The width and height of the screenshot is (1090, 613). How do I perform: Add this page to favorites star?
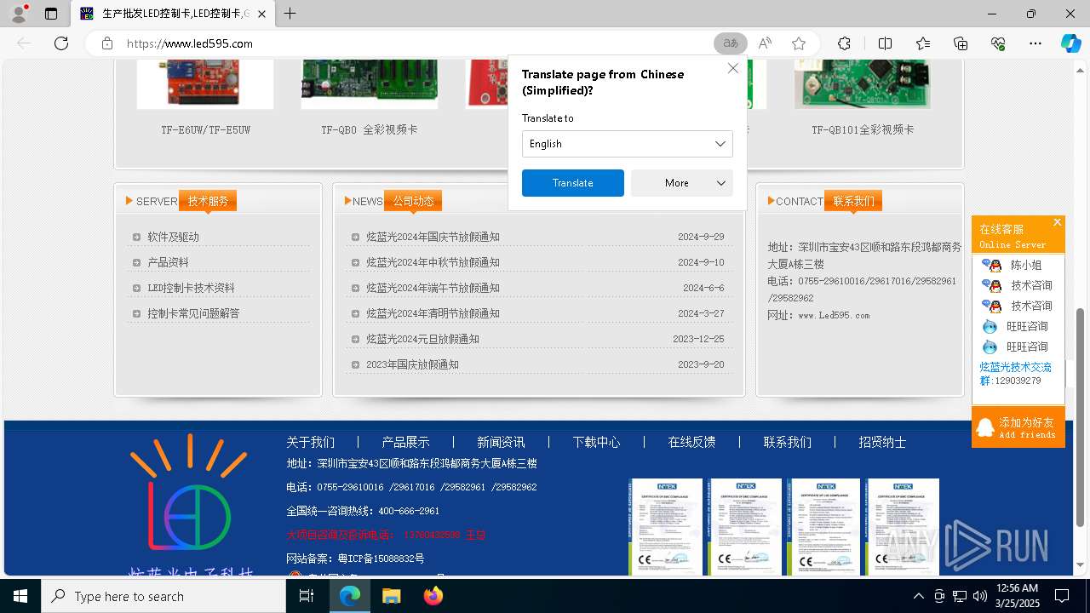pyautogui.click(x=798, y=43)
